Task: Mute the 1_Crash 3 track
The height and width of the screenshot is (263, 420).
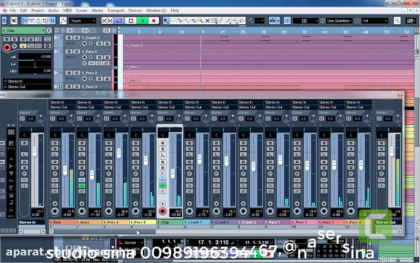Action: coord(69,38)
